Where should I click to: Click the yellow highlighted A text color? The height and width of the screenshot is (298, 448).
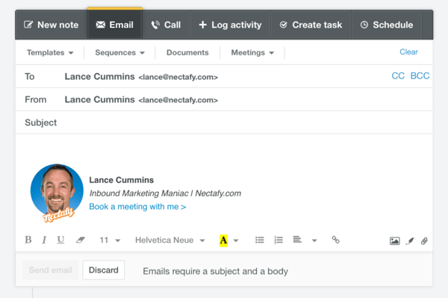(x=223, y=240)
